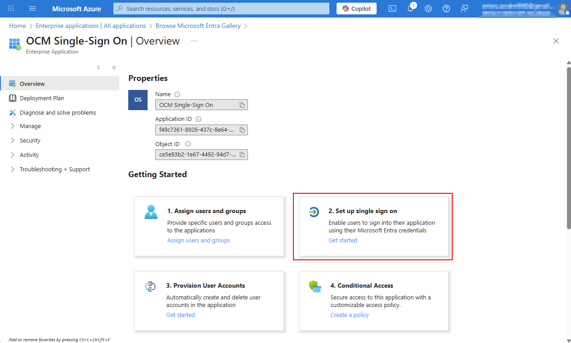Click Get started under Provision User Accounts
571x343 pixels.
[x=180, y=315]
